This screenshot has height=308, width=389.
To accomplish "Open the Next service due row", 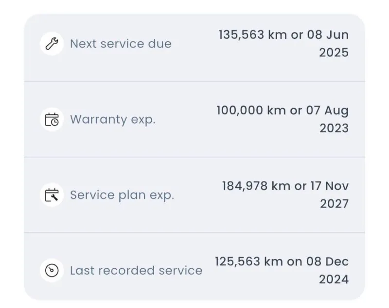I will 194,47.
